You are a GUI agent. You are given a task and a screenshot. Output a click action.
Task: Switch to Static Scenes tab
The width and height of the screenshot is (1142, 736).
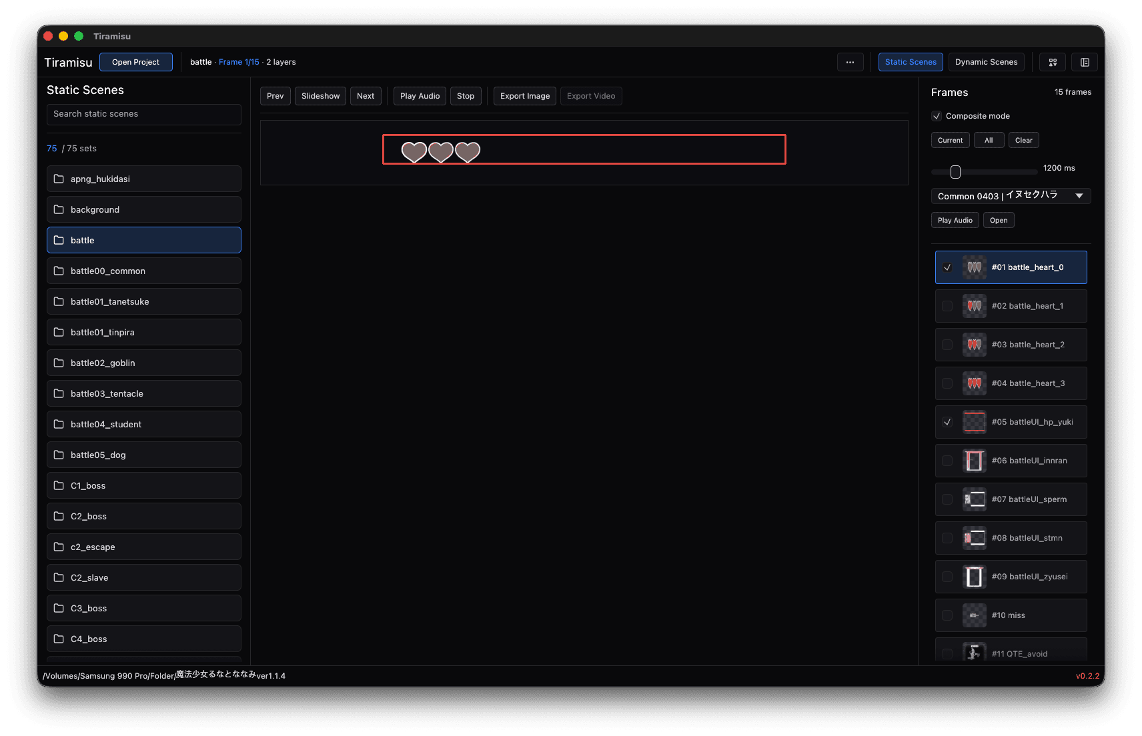[911, 62]
